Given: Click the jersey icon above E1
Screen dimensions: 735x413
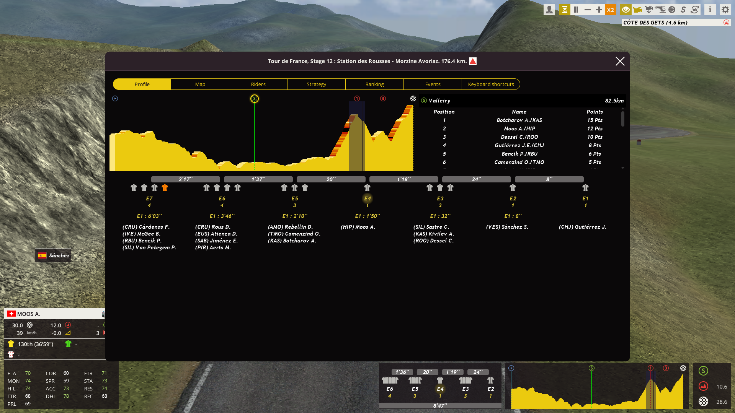Looking at the screenshot, I should click(x=585, y=188).
